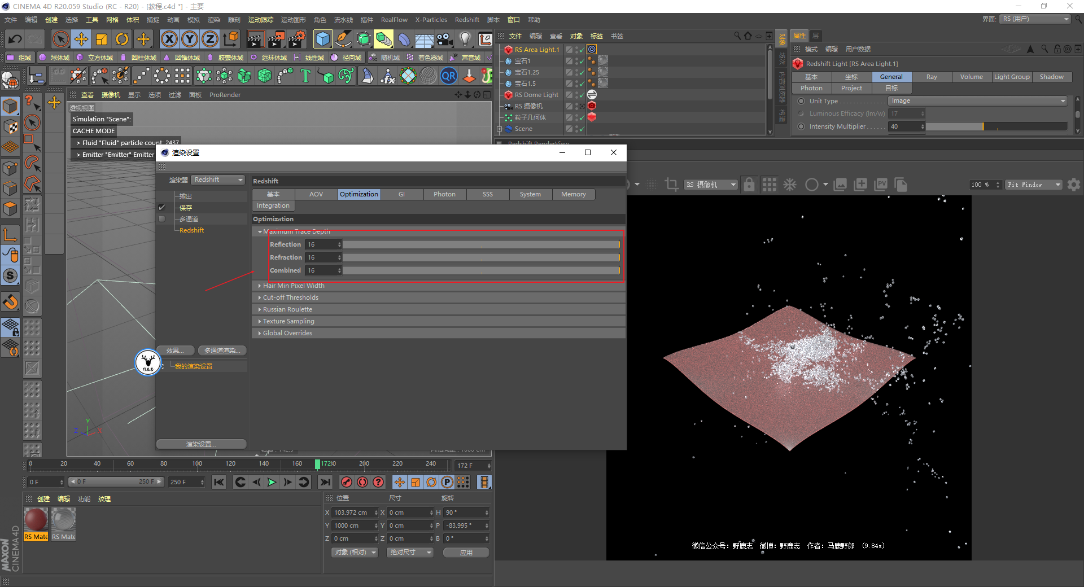Viewport: 1084px width, 587px height.
Task: Toggle Y axis lock icon
Action: coord(190,39)
